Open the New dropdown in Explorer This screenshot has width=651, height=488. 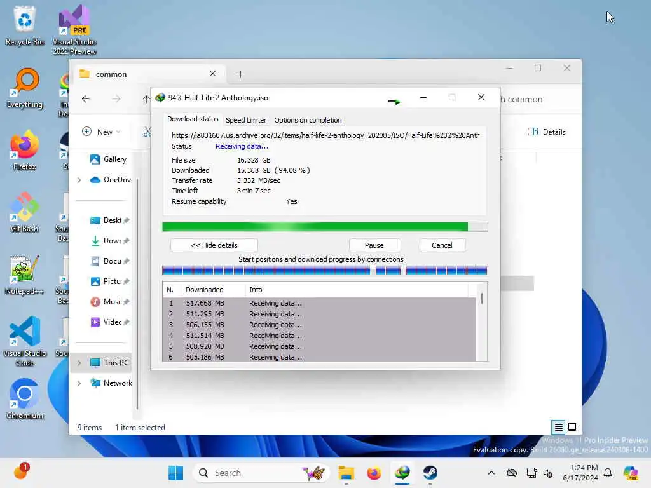(x=101, y=132)
